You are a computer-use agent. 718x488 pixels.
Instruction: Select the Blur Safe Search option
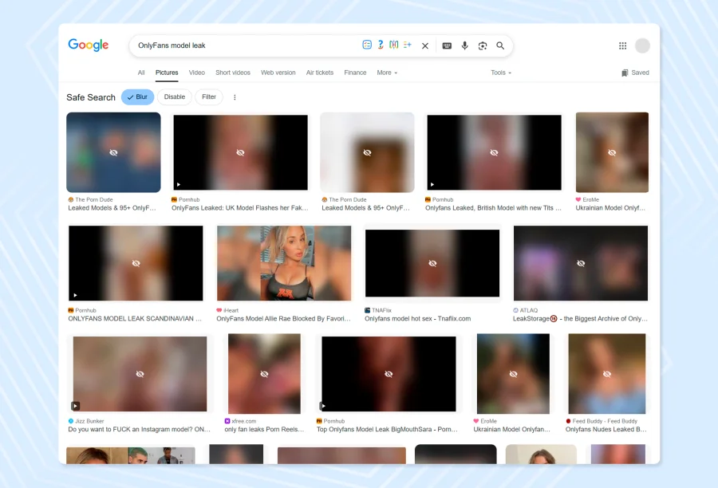(x=137, y=97)
